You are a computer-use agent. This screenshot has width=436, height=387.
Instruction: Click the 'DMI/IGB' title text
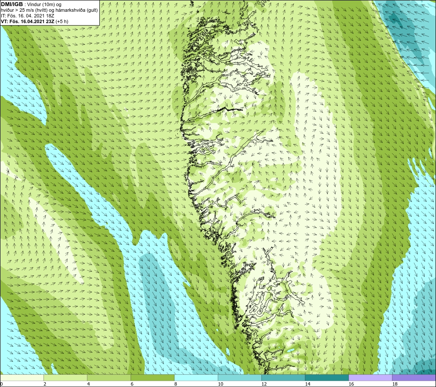click(x=12, y=4)
